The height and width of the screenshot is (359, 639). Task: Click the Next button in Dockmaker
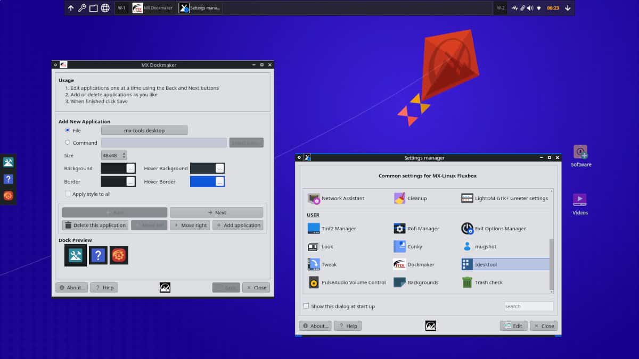pyautogui.click(x=216, y=212)
